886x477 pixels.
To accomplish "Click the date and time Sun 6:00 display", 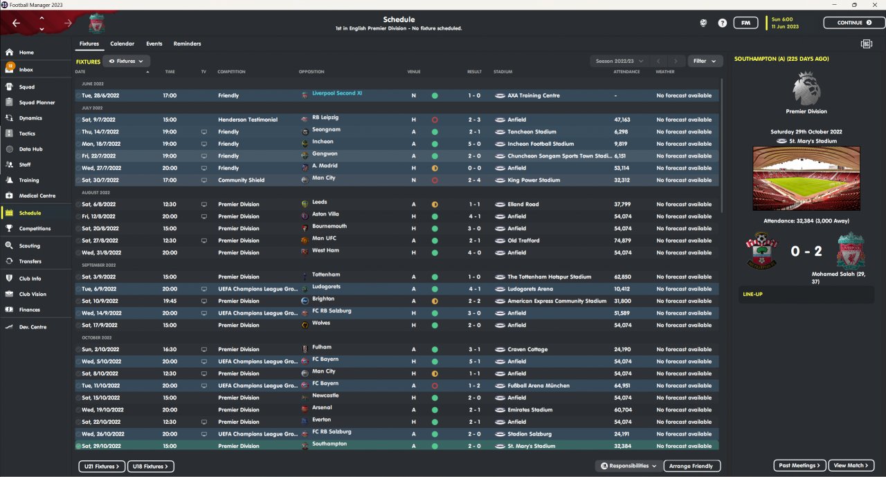I will [785, 23].
